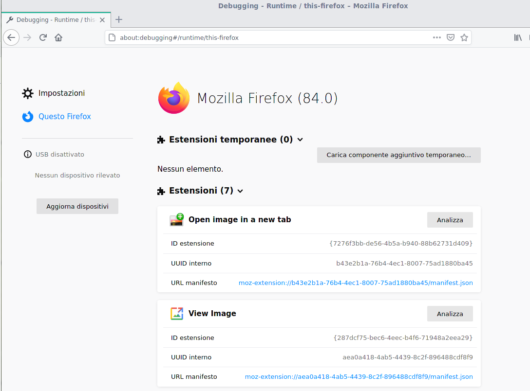Open the Firefox home page

pyautogui.click(x=58, y=37)
